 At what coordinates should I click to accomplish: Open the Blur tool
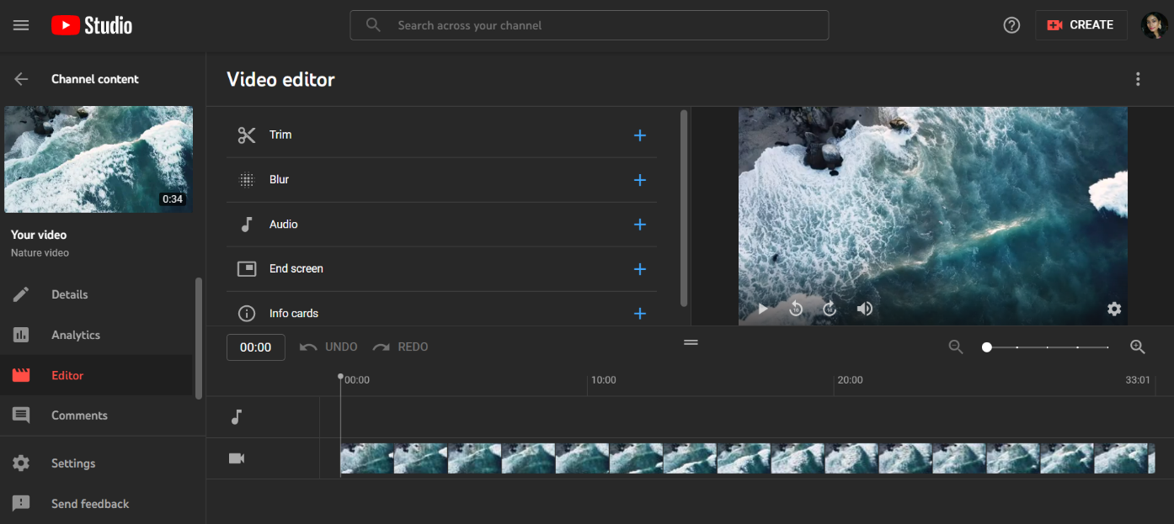tap(279, 179)
